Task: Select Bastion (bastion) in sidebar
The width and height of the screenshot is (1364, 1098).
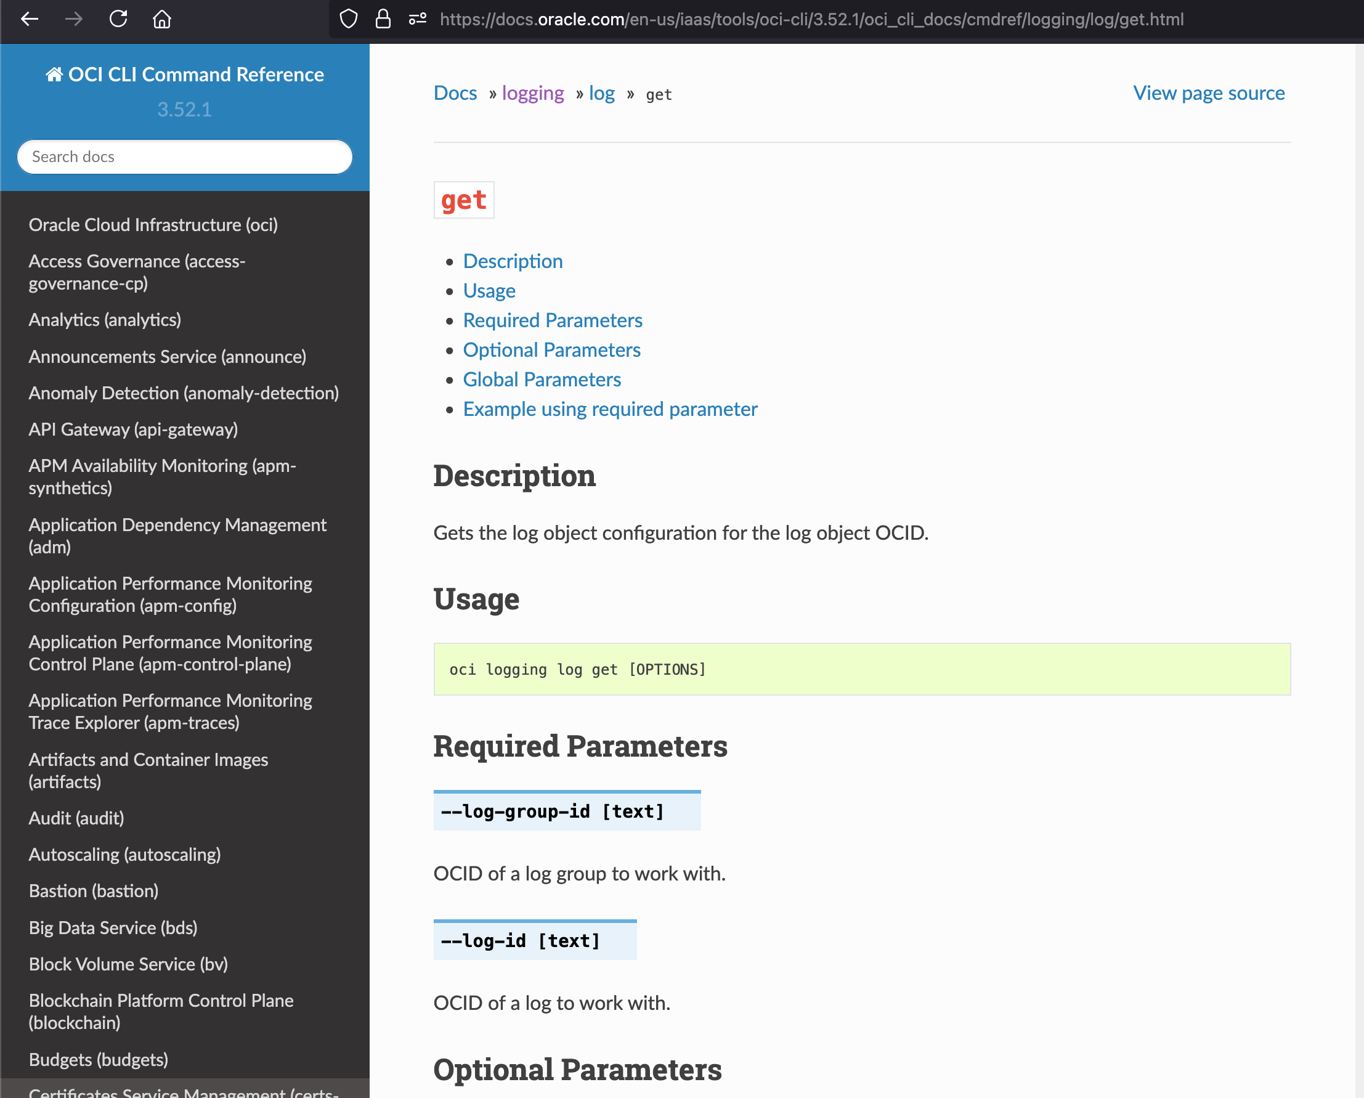Action: 94,890
